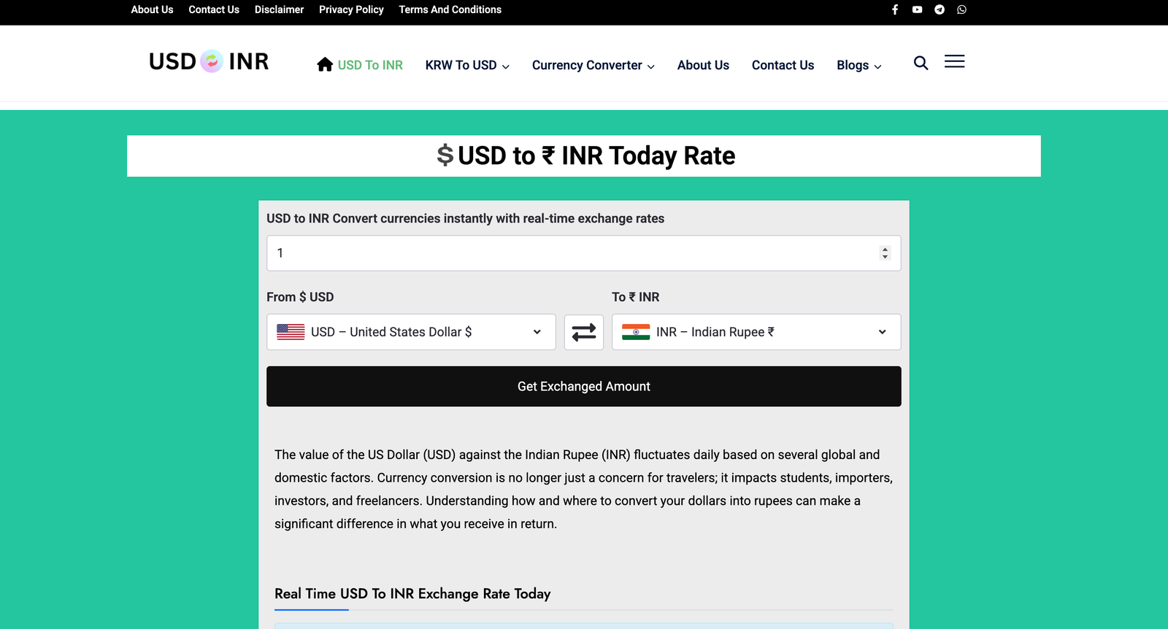1168x629 pixels.
Task: Click the home icon beside USD To INR
Action: [325, 65]
